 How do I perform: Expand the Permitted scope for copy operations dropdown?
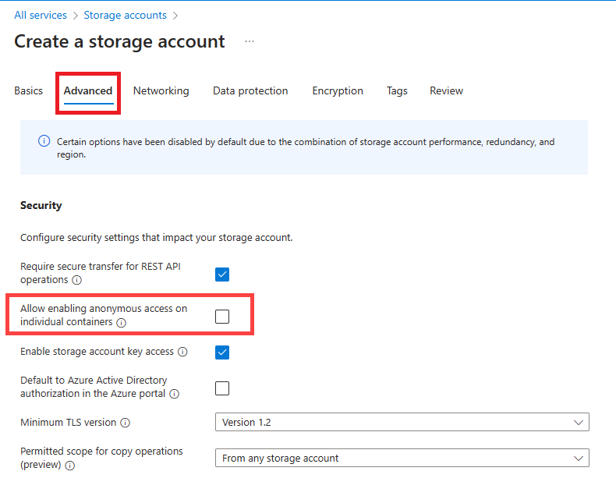tap(402, 459)
